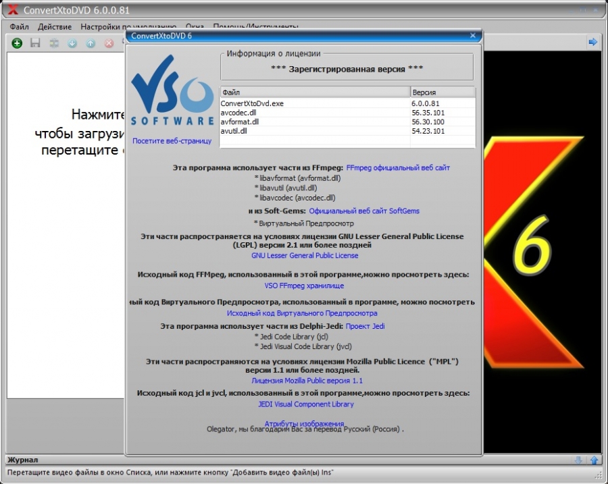Open FFmpeg официальный веб сайт link
This screenshot has width=608, height=484.
pyautogui.click(x=398, y=168)
